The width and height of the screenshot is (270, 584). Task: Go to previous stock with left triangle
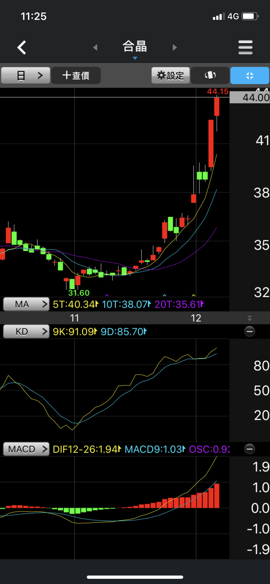pyautogui.click(x=95, y=48)
